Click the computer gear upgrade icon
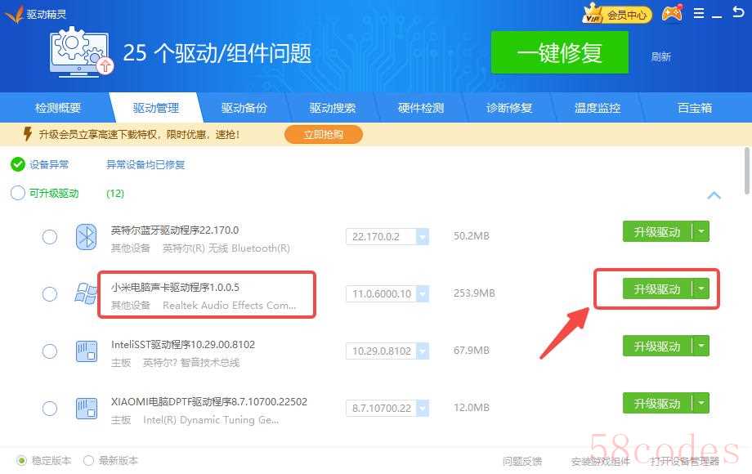The height and width of the screenshot is (474, 752). click(x=81, y=51)
